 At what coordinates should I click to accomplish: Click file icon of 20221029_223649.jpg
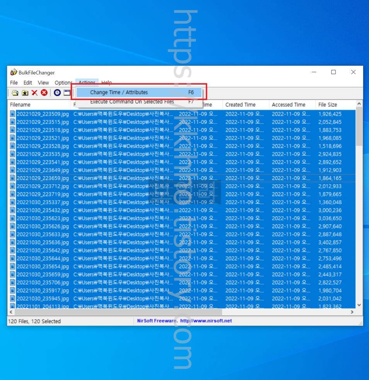[12, 170]
